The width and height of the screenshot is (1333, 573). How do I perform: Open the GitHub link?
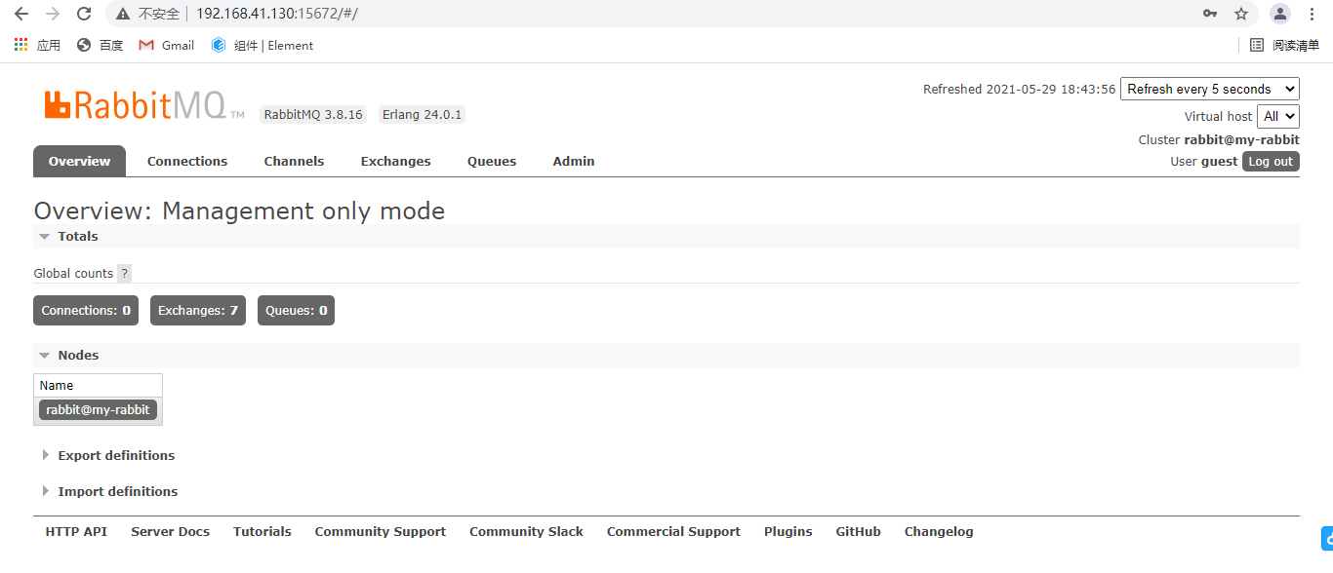click(x=858, y=532)
